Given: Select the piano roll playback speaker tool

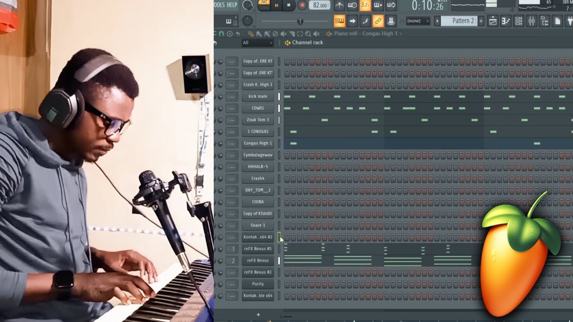Looking at the screenshot, I should (316, 34).
